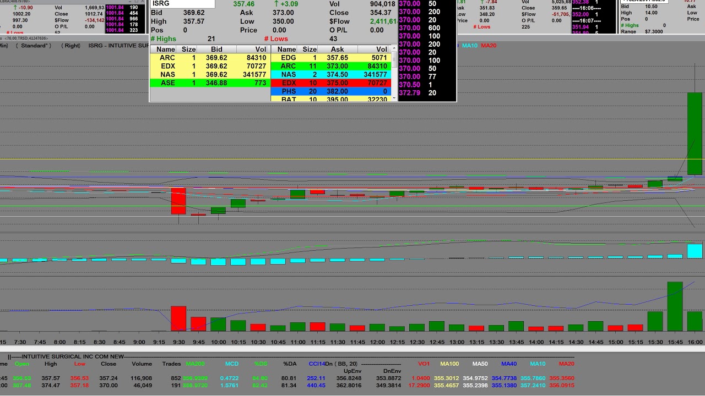Click the 9:30 time axis label
Viewport: 705px width, 396px height.
tap(178, 342)
